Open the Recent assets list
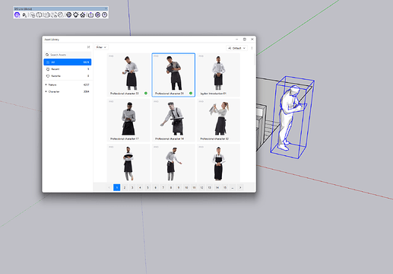Viewport: 393px width, 274px height. pyautogui.click(x=68, y=69)
